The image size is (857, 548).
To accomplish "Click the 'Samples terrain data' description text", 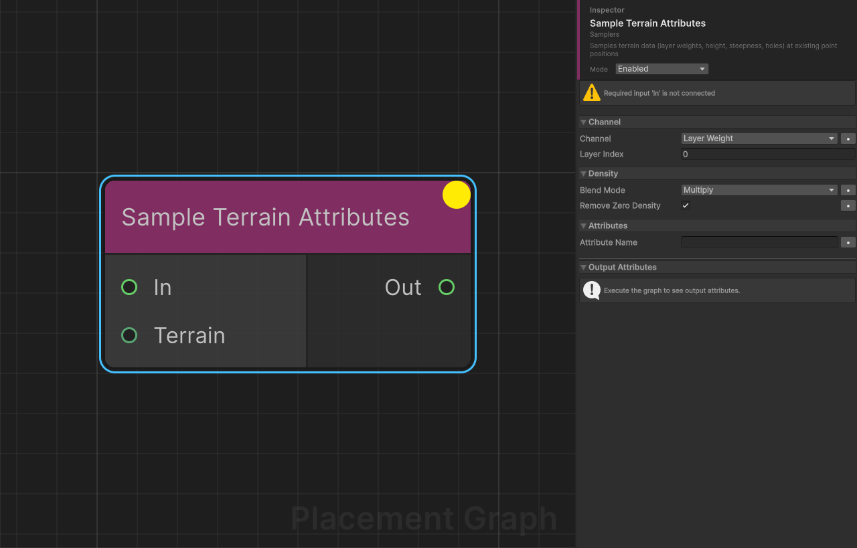I will tap(713, 50).
